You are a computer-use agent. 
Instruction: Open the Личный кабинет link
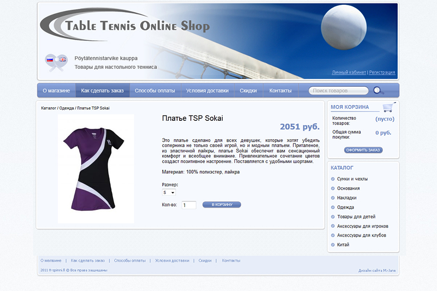(349, 72)
